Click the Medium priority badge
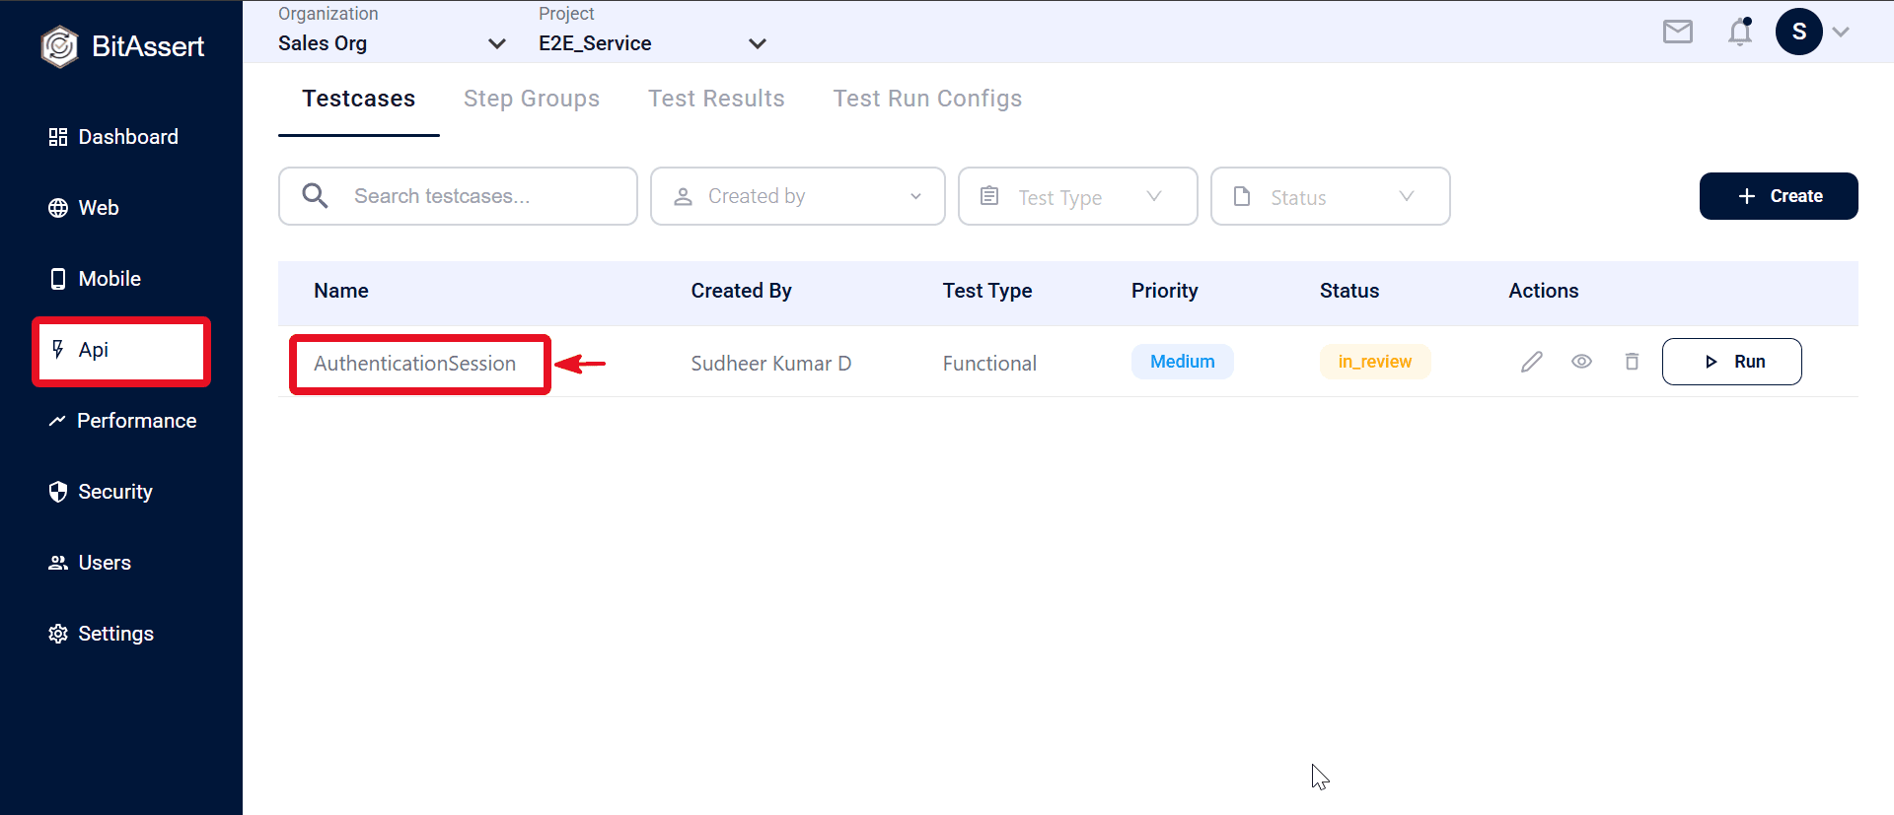This screenshot has height=815, width=1894. point(1182,362)
